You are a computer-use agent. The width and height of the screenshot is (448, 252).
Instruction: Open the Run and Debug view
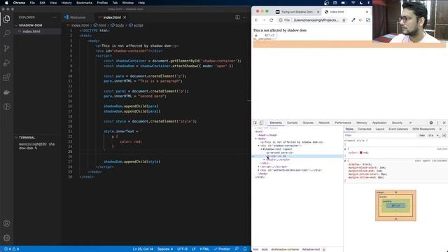(6, 62)
